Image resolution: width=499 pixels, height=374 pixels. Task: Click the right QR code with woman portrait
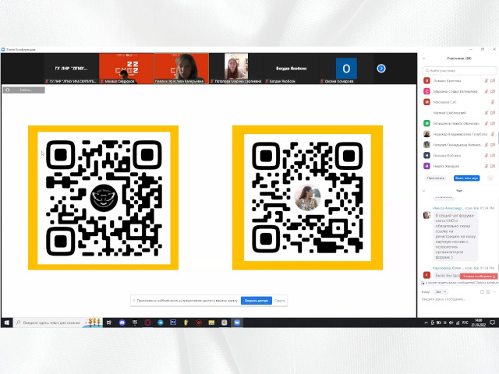(x=307, y=198)
